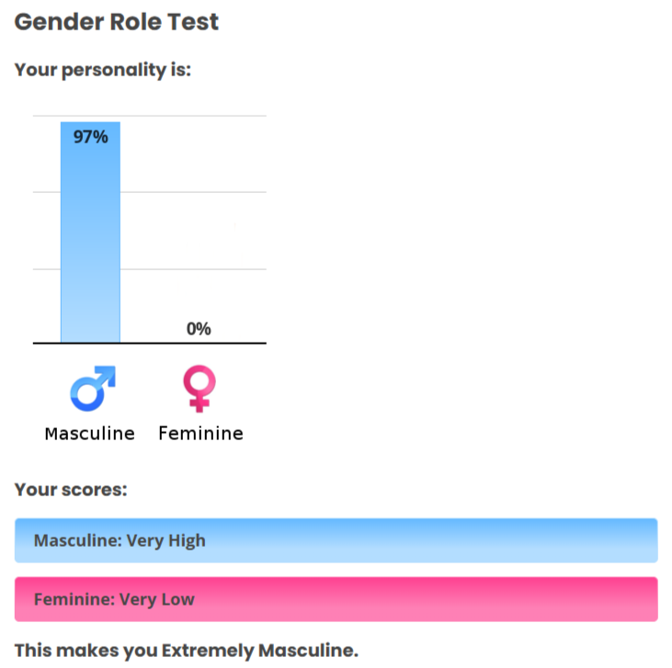Screen dimensions: 672x668
Task: Click 'This makes you Extremely Masculine' text
Action: [187, 651]
